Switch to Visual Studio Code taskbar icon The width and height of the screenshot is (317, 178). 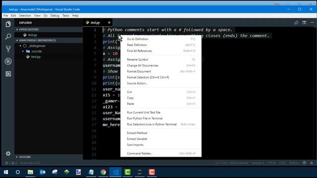coord(115,172)
